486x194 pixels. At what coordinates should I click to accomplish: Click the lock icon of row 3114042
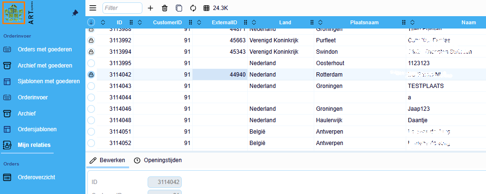tap(91, 75)
